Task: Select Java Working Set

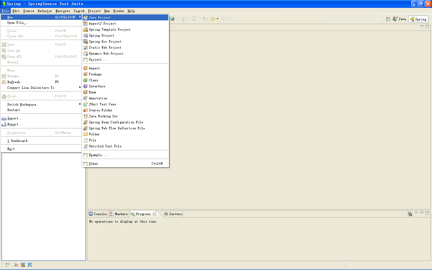Action: pos(125,116)
